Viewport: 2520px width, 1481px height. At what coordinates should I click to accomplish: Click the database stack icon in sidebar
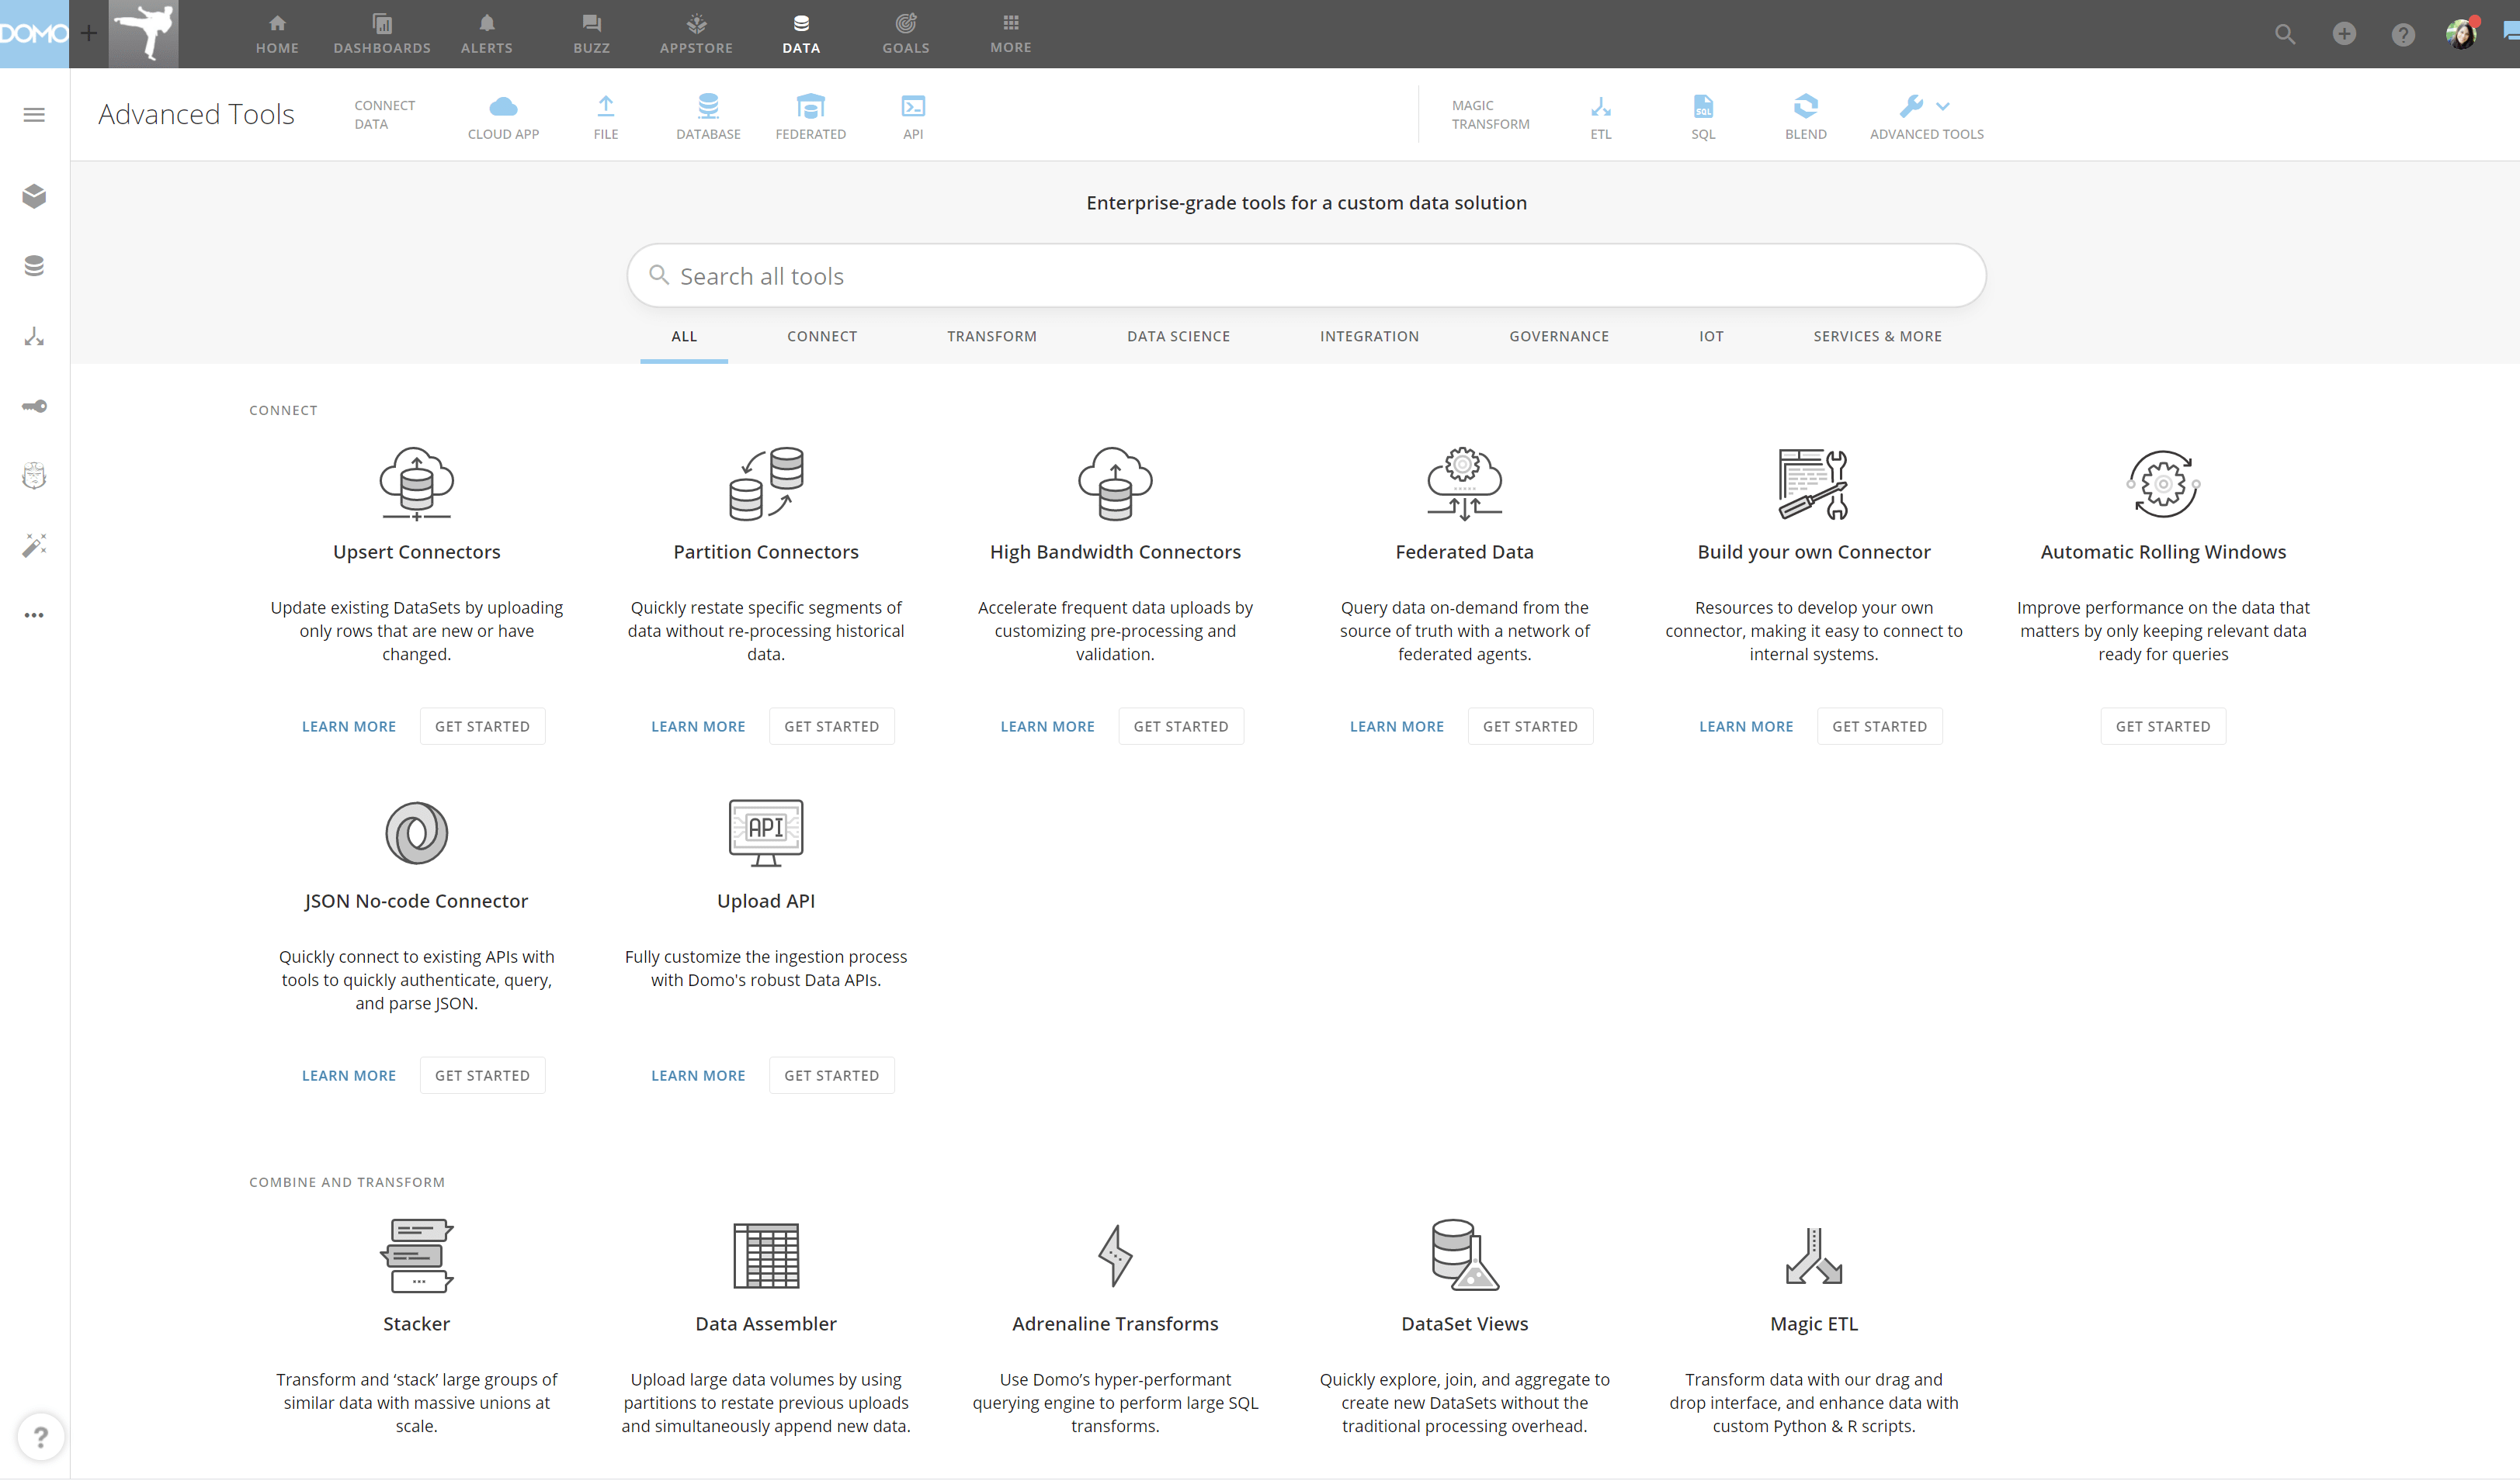point(34,266)
